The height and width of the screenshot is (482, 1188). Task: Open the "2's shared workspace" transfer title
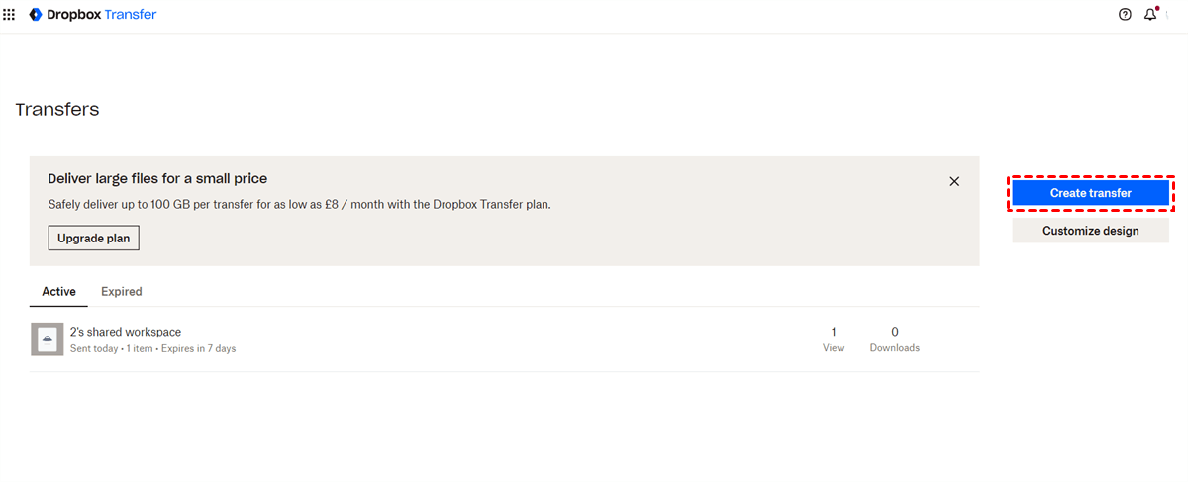point(126,332)
